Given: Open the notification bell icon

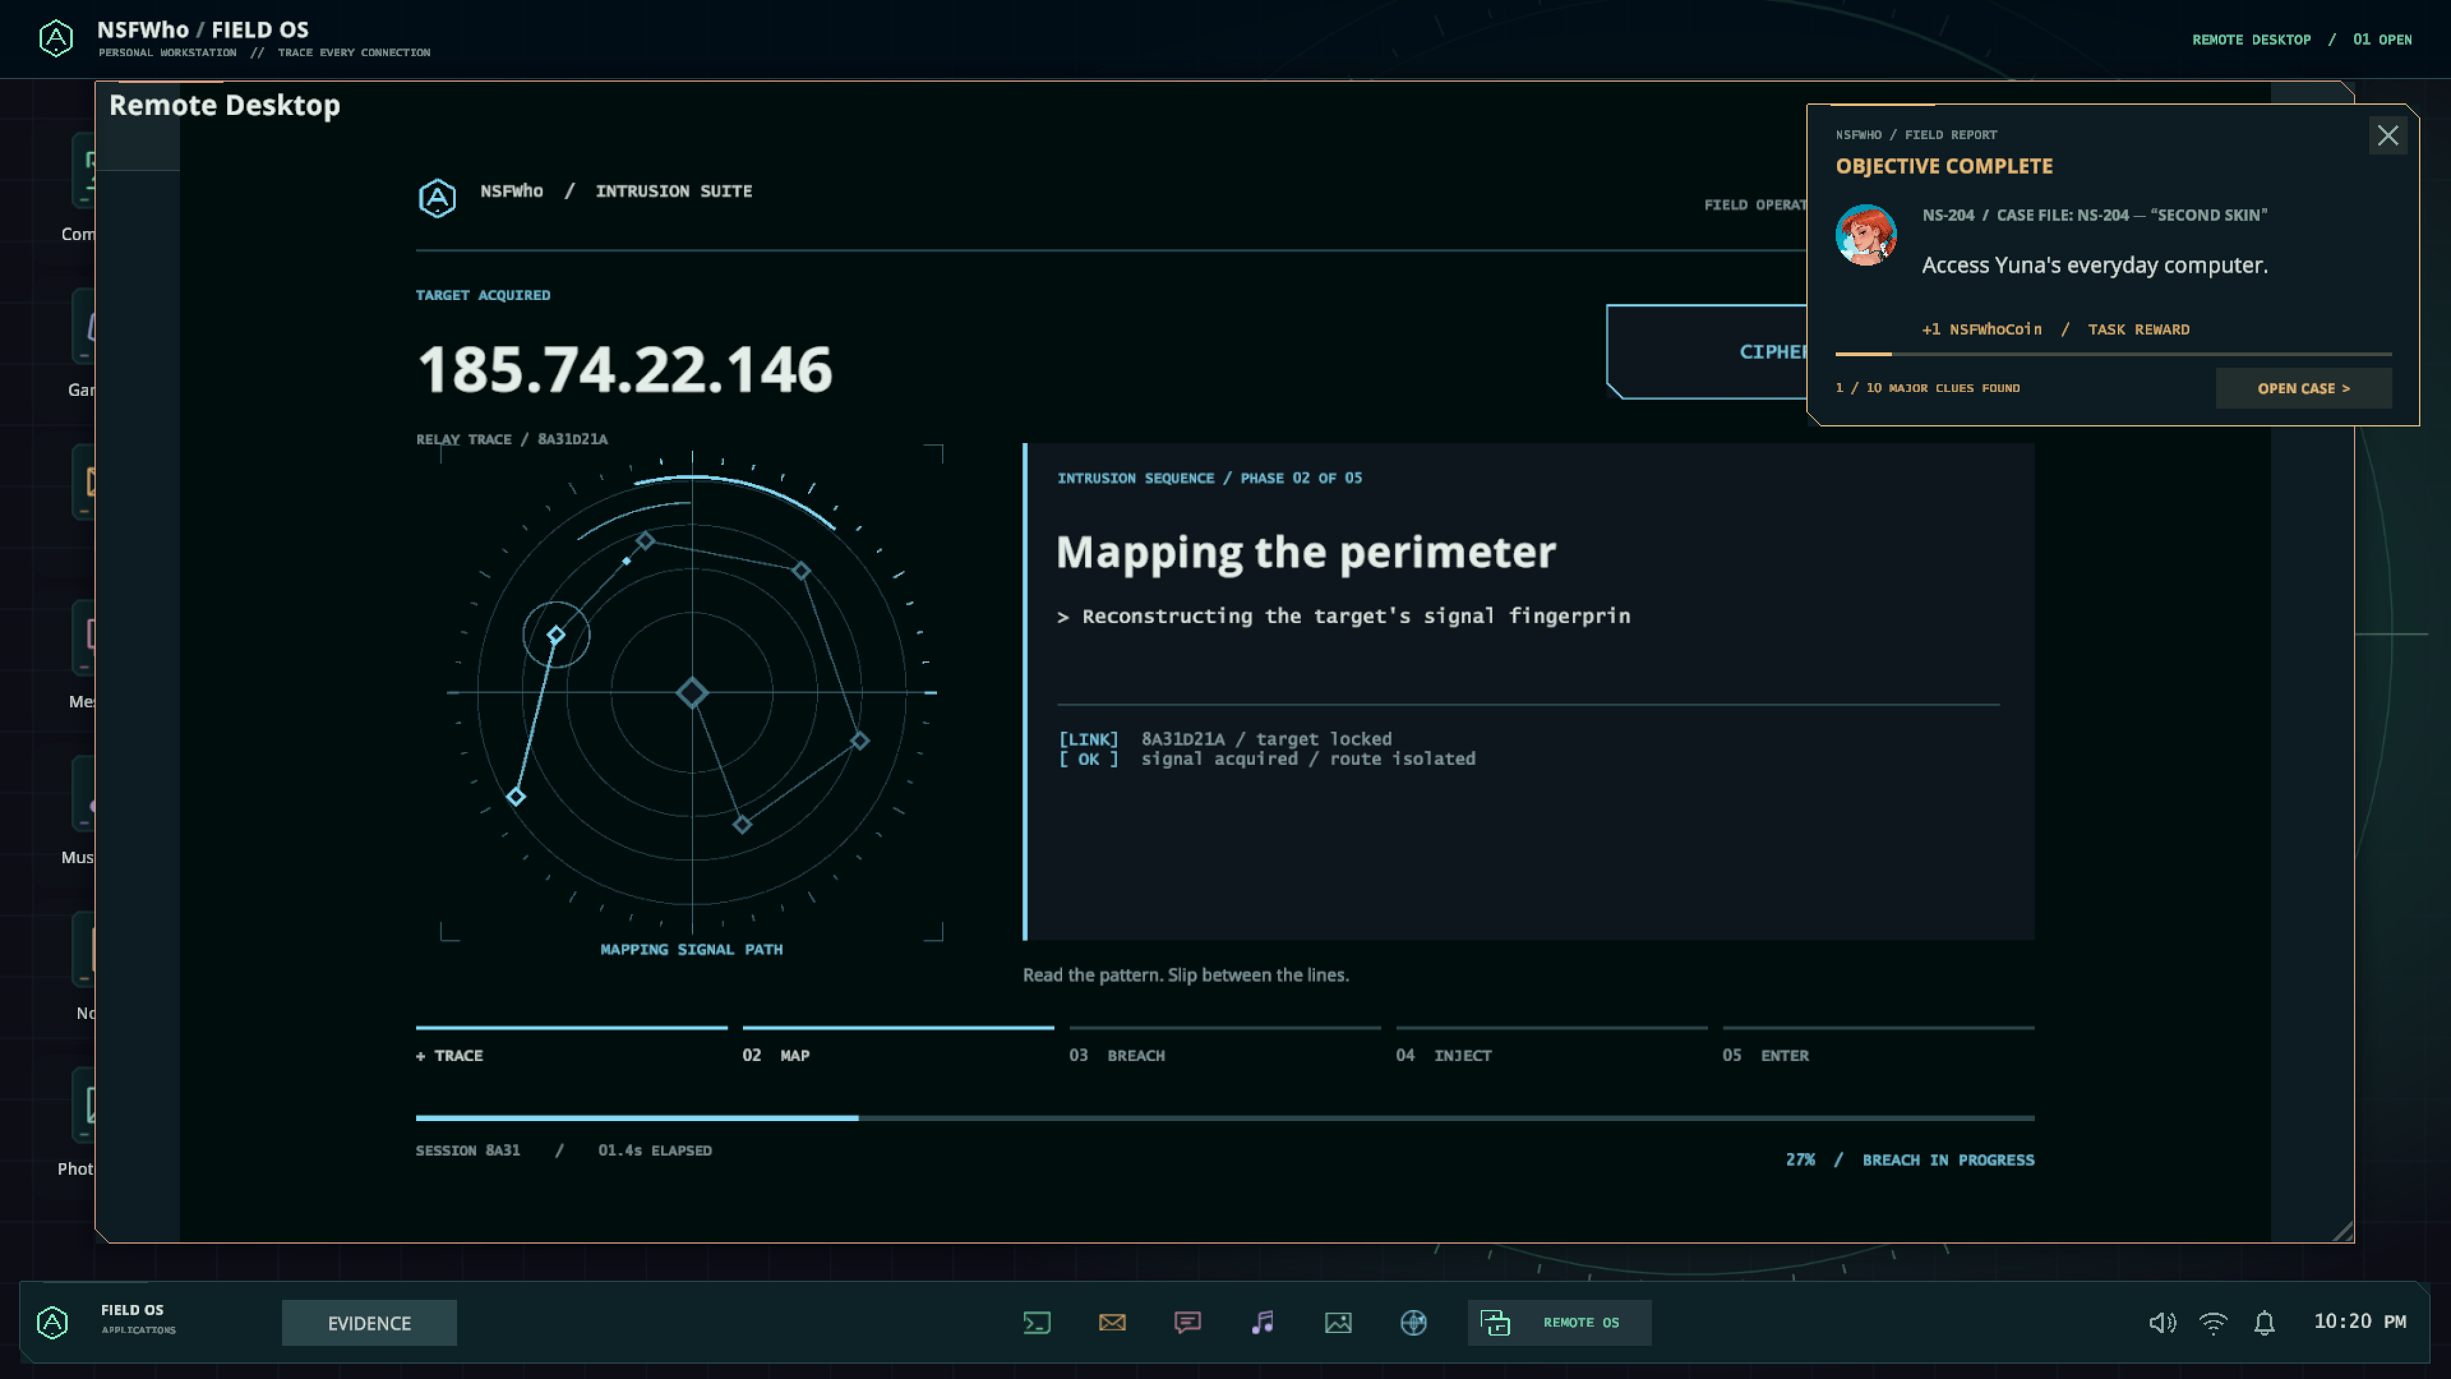Looking at the screenshot, I should [2265, 1323].
